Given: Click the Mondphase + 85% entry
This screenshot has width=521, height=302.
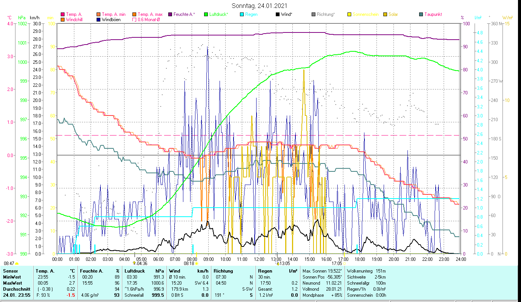Looking at the screenshot, I should point(323,295).
